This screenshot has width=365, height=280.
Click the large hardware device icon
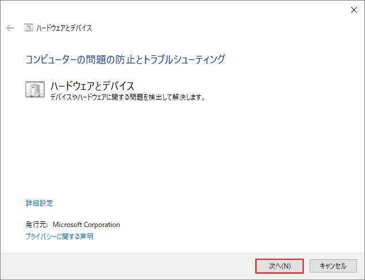tap(35, 89)
